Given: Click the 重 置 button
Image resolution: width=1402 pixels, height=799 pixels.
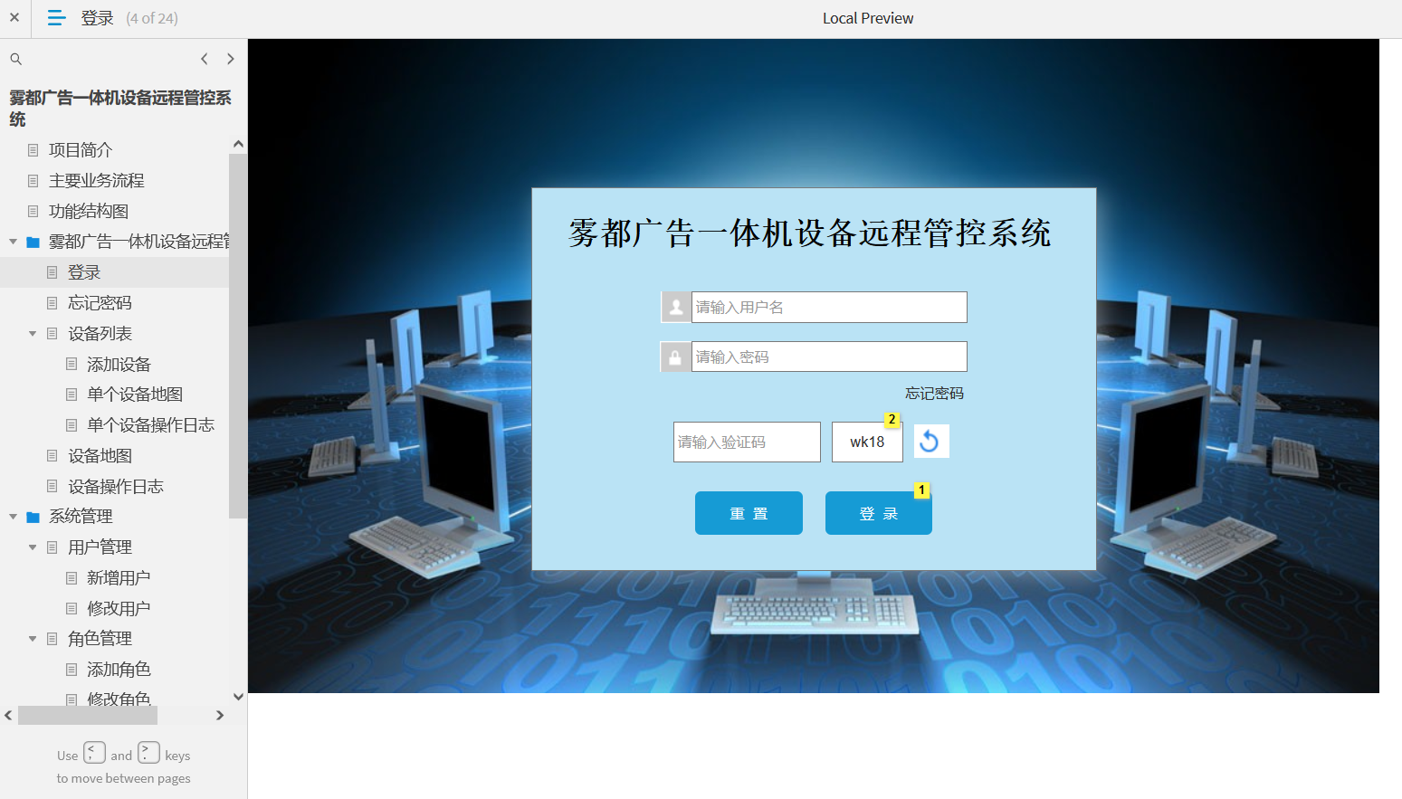Looking at the screenshot, I should coord(749,513).
